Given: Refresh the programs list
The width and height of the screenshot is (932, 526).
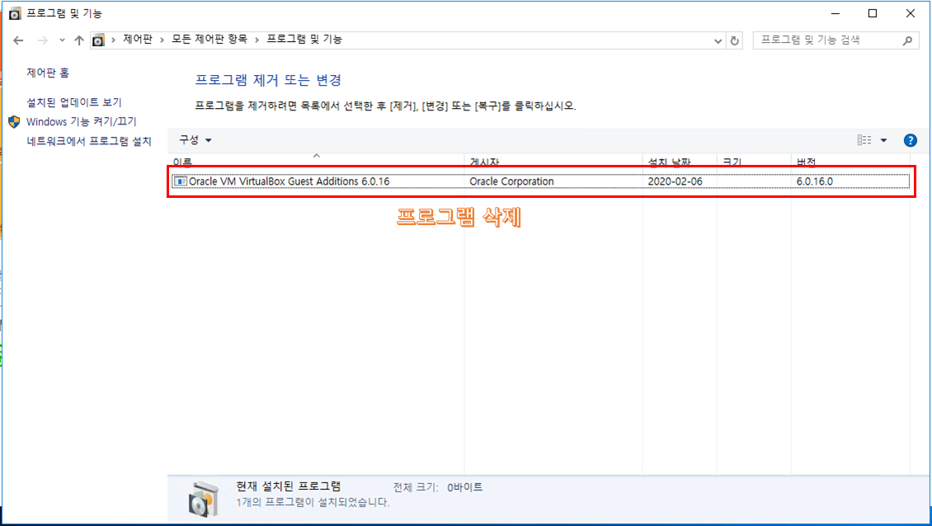Looking at the screenshot, I should point(735,40).
